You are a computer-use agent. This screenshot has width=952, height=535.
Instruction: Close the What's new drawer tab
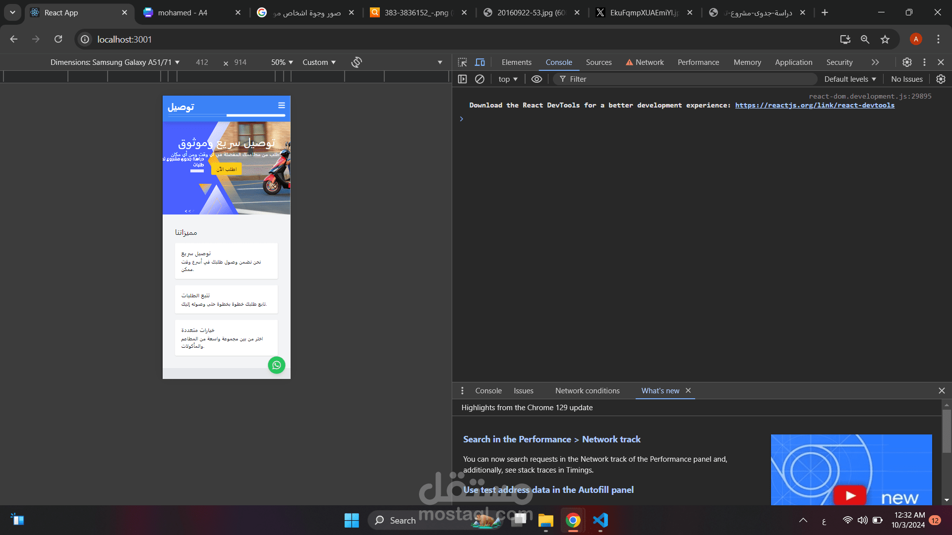(x=688, y=390)
